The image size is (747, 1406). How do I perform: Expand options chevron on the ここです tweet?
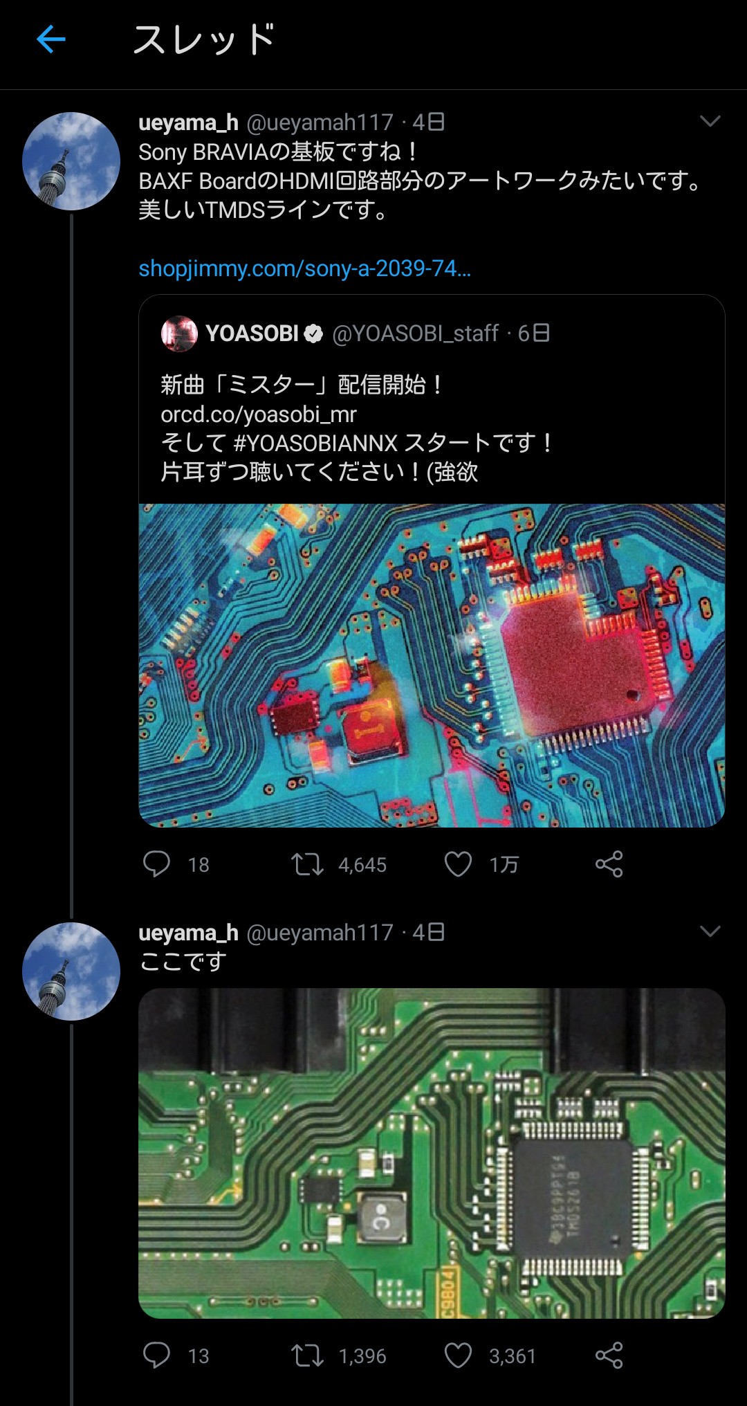pyautogui.click(x=710, y=931)
